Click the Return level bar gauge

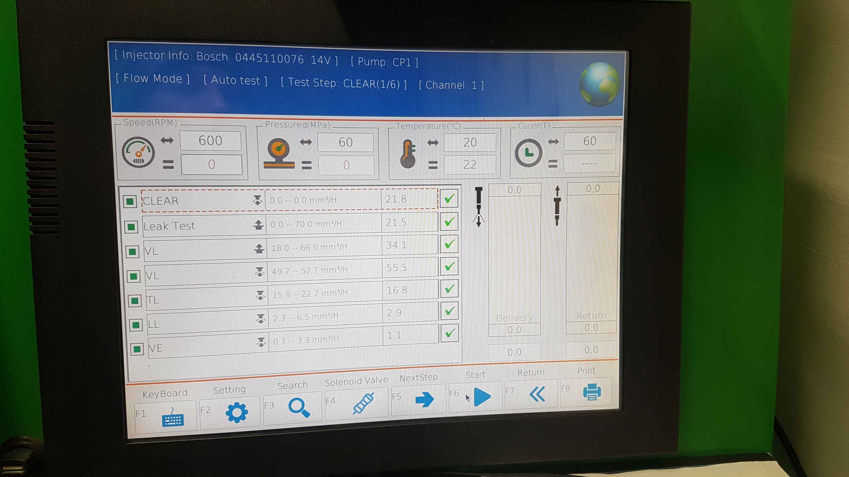pos(592,258)
